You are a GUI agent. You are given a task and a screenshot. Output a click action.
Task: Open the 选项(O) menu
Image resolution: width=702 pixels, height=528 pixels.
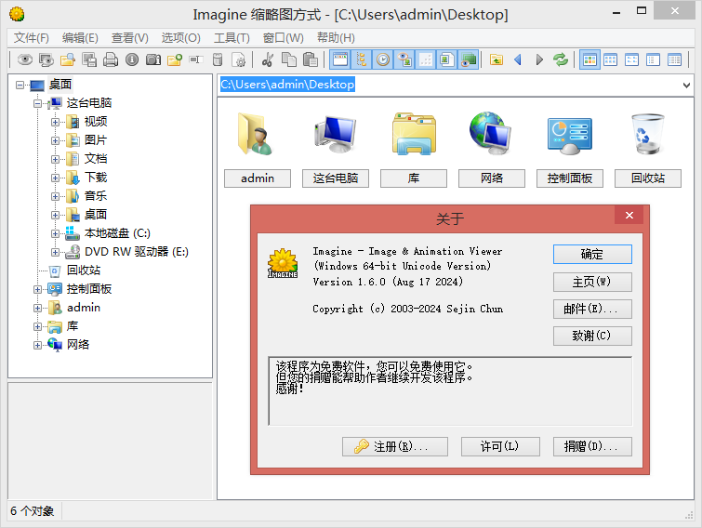click(x=181, y=37)
